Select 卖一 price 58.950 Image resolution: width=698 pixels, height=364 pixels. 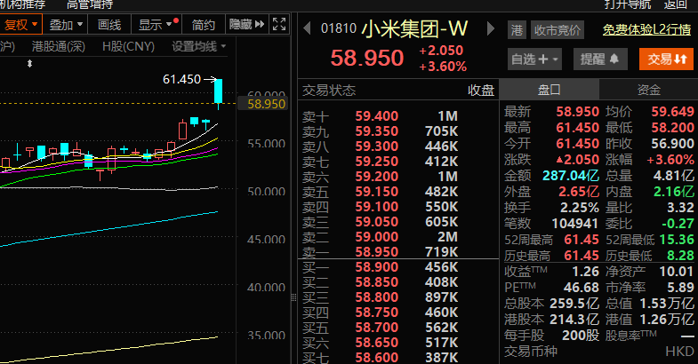pyautogui.click(x=377, y=251)
